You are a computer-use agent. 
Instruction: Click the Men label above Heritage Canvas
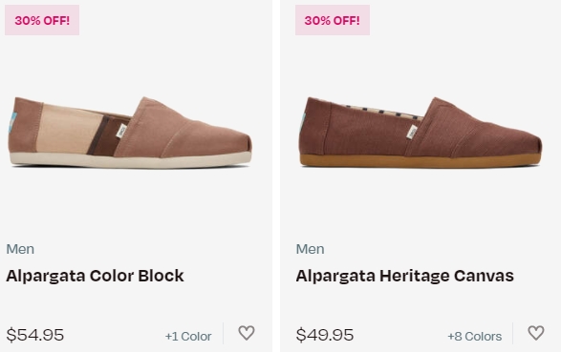pos(311,249)
